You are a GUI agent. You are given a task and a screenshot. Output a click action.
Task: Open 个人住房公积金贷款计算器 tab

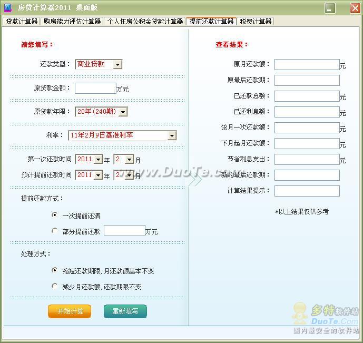pyautogui.click(x=145, y=22)
